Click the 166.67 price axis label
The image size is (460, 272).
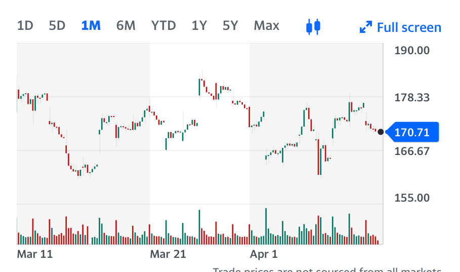tap(412, 151)
